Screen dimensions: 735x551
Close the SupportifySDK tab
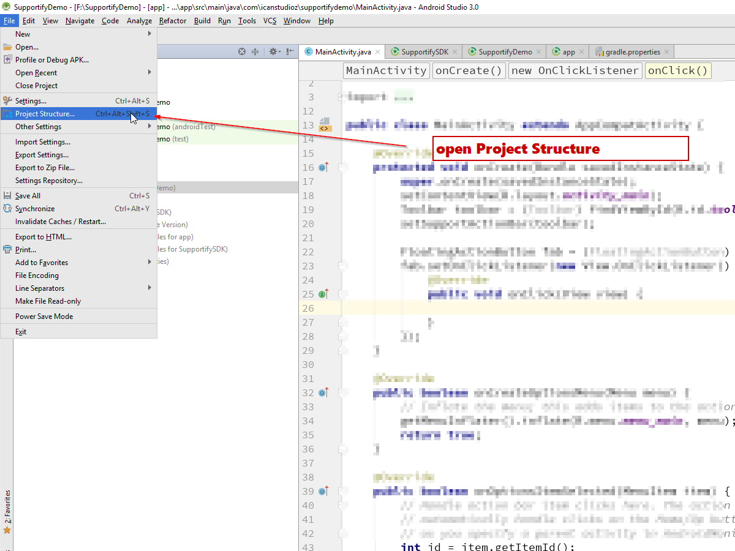454,52
